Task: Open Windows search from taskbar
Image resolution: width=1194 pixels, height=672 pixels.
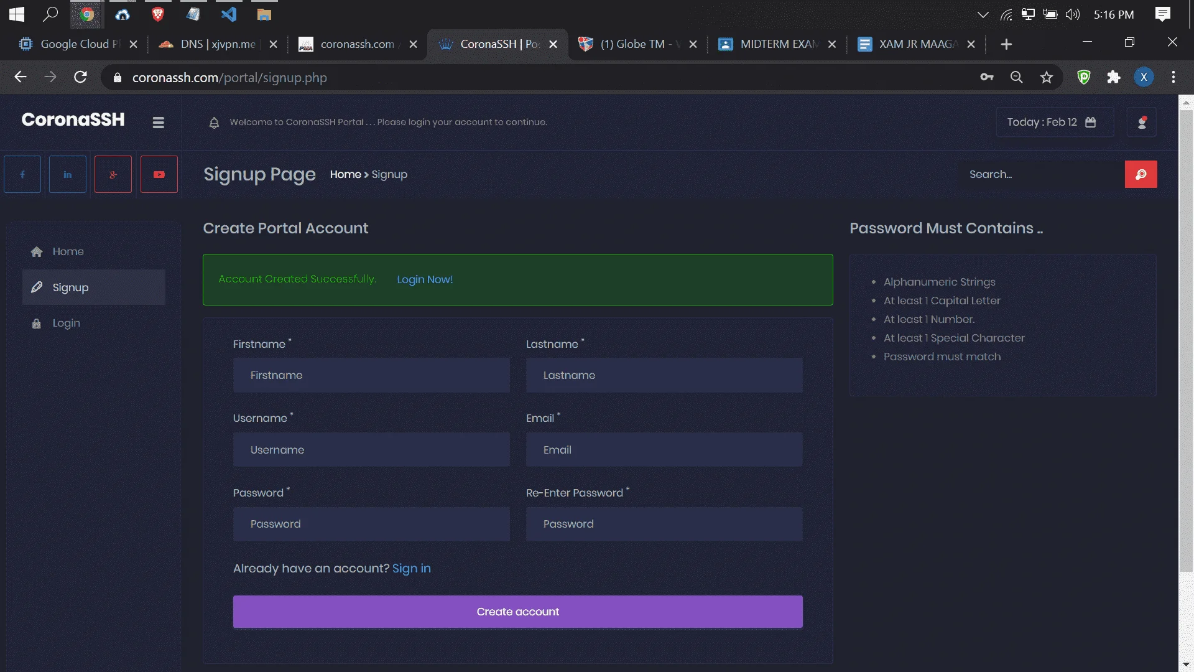Action: [x=50, y=14]
